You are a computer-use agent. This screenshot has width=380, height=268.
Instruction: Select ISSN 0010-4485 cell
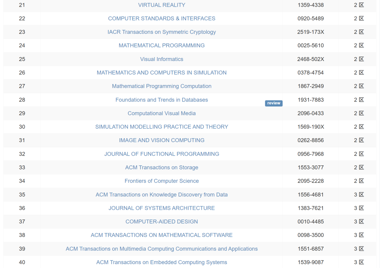(311, 221)
